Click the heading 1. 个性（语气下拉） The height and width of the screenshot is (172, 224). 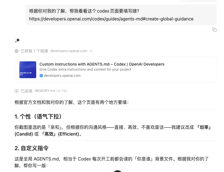[x=38, y=117]
